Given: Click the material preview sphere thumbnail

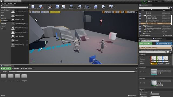Looking at the screenshot, I should (154, 83).
